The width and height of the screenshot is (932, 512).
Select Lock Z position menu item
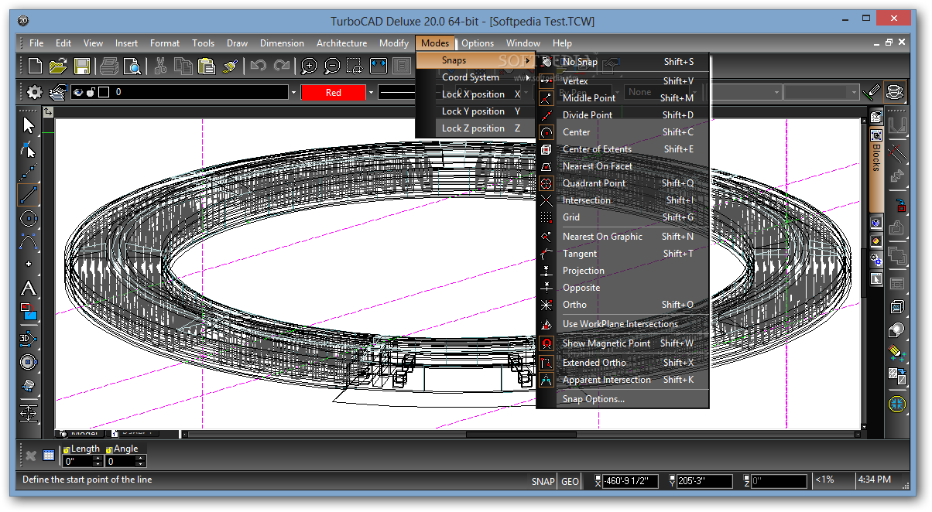[475, 128]
